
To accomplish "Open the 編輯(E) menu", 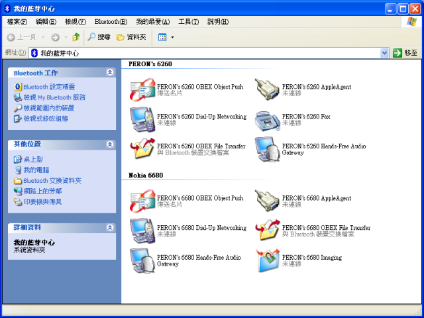I will click(x=46, y=22).
